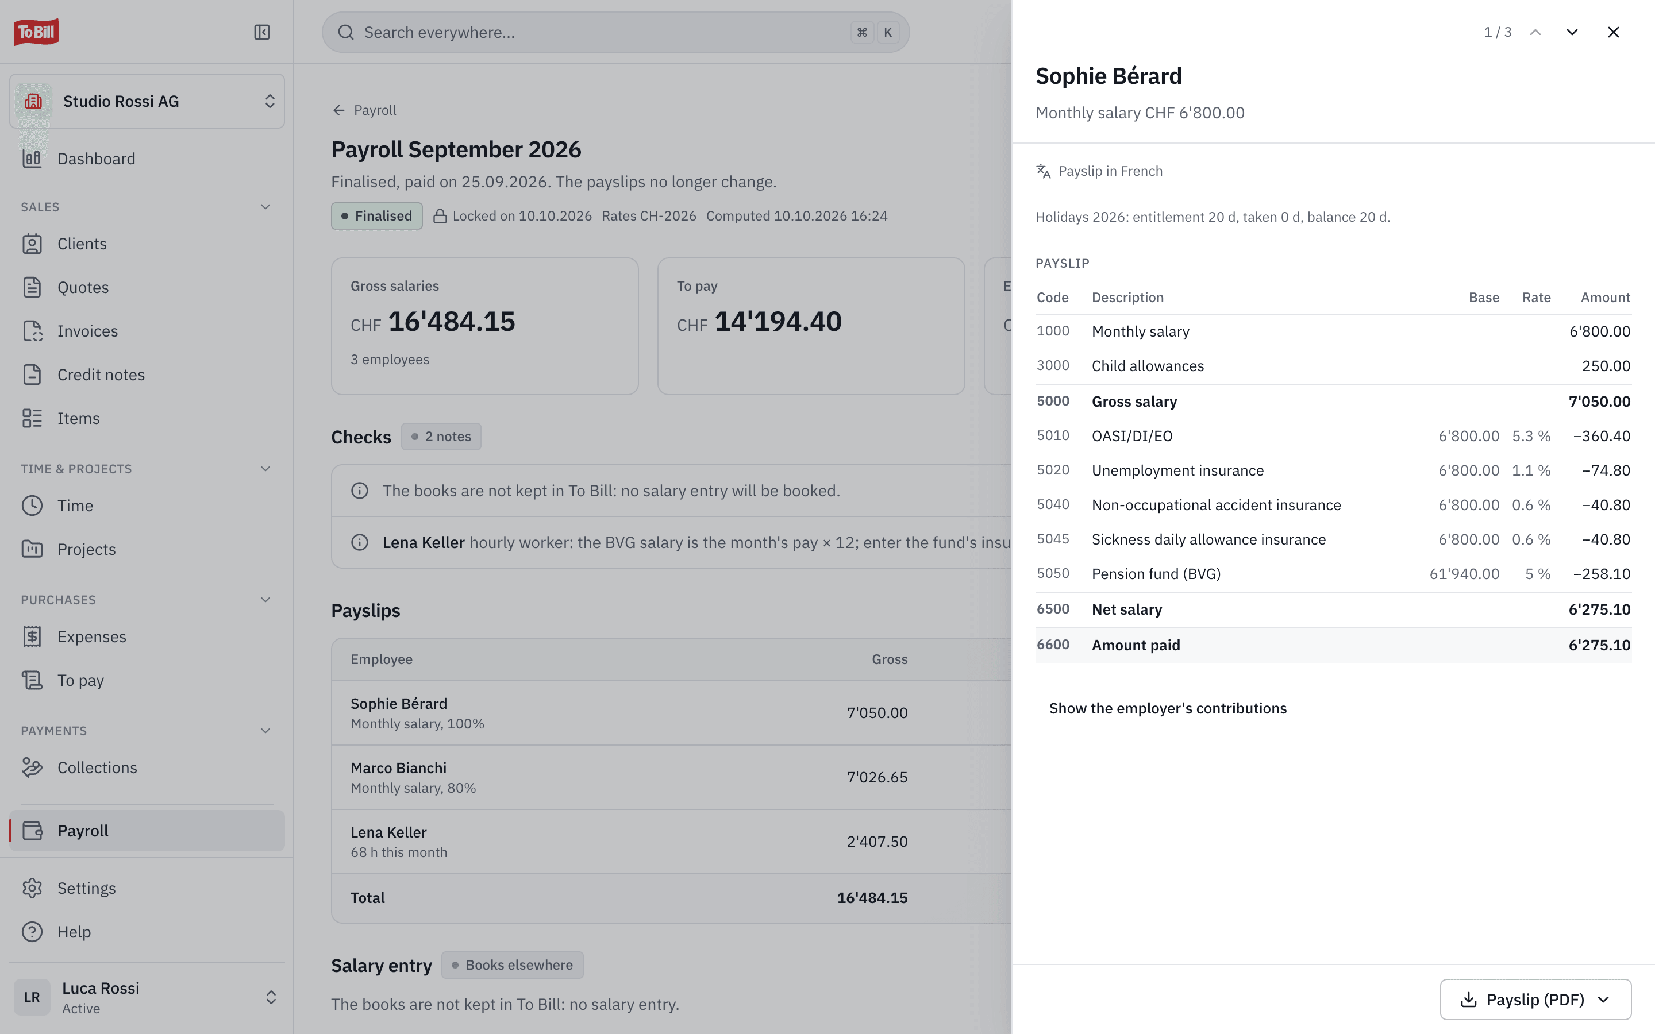Click the Invoices file icon
This screenshot has width=1655, height=1034.
(x=32, y=331)
